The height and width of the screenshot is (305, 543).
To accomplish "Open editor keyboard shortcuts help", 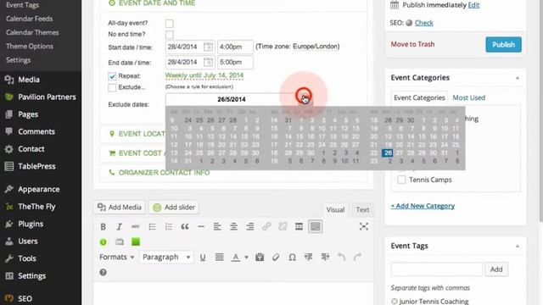I will coord(103,273).
